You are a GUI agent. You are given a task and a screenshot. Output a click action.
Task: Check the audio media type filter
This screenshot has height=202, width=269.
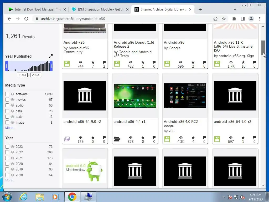(x=7, y=105)
